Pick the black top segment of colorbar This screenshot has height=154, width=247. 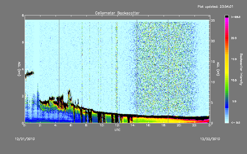tap(227, 16)
